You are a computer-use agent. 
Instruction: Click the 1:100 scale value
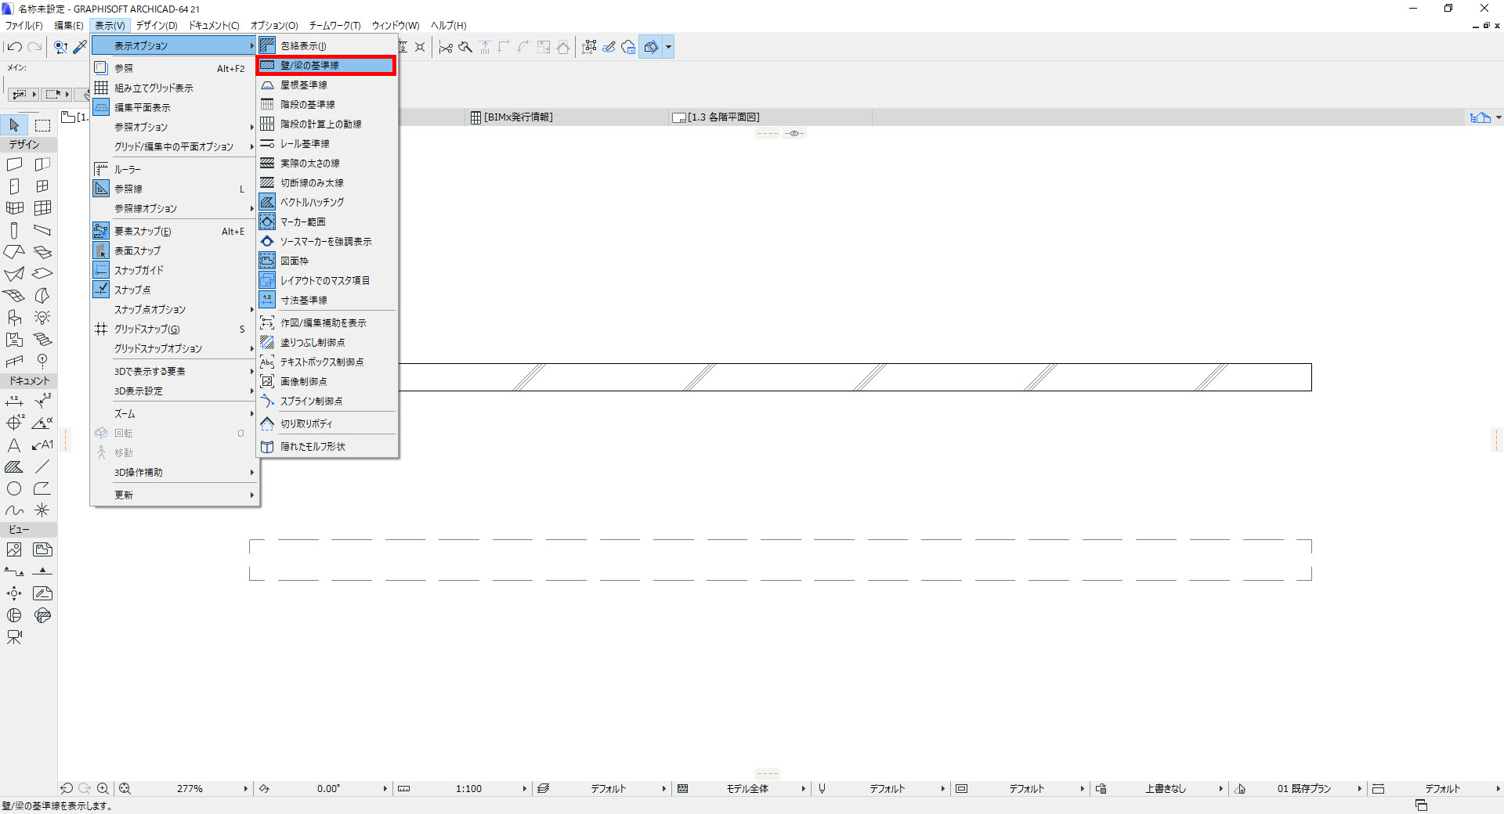click(468, 789)
